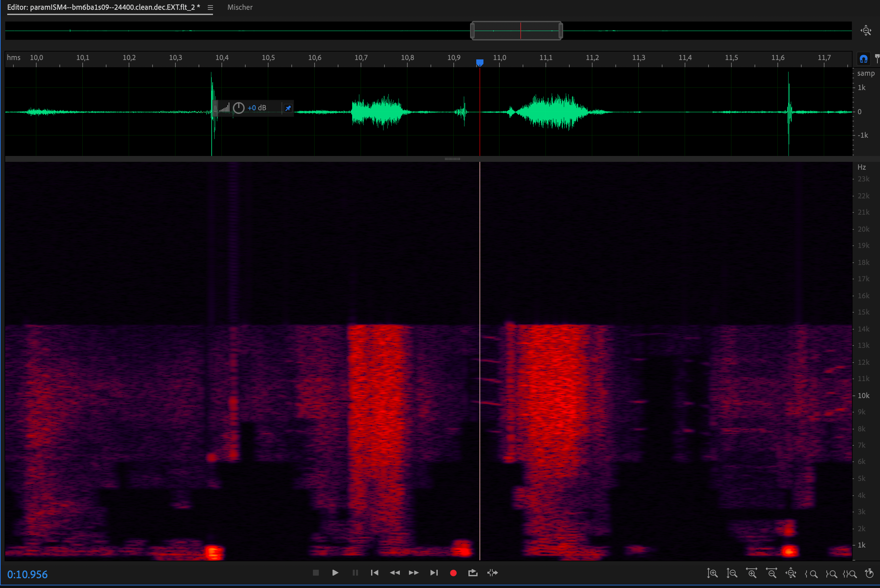The width and height of the screenshot is (880, 588).
Task: Toggle Loop Playback icon
Action: pos(473,573)
